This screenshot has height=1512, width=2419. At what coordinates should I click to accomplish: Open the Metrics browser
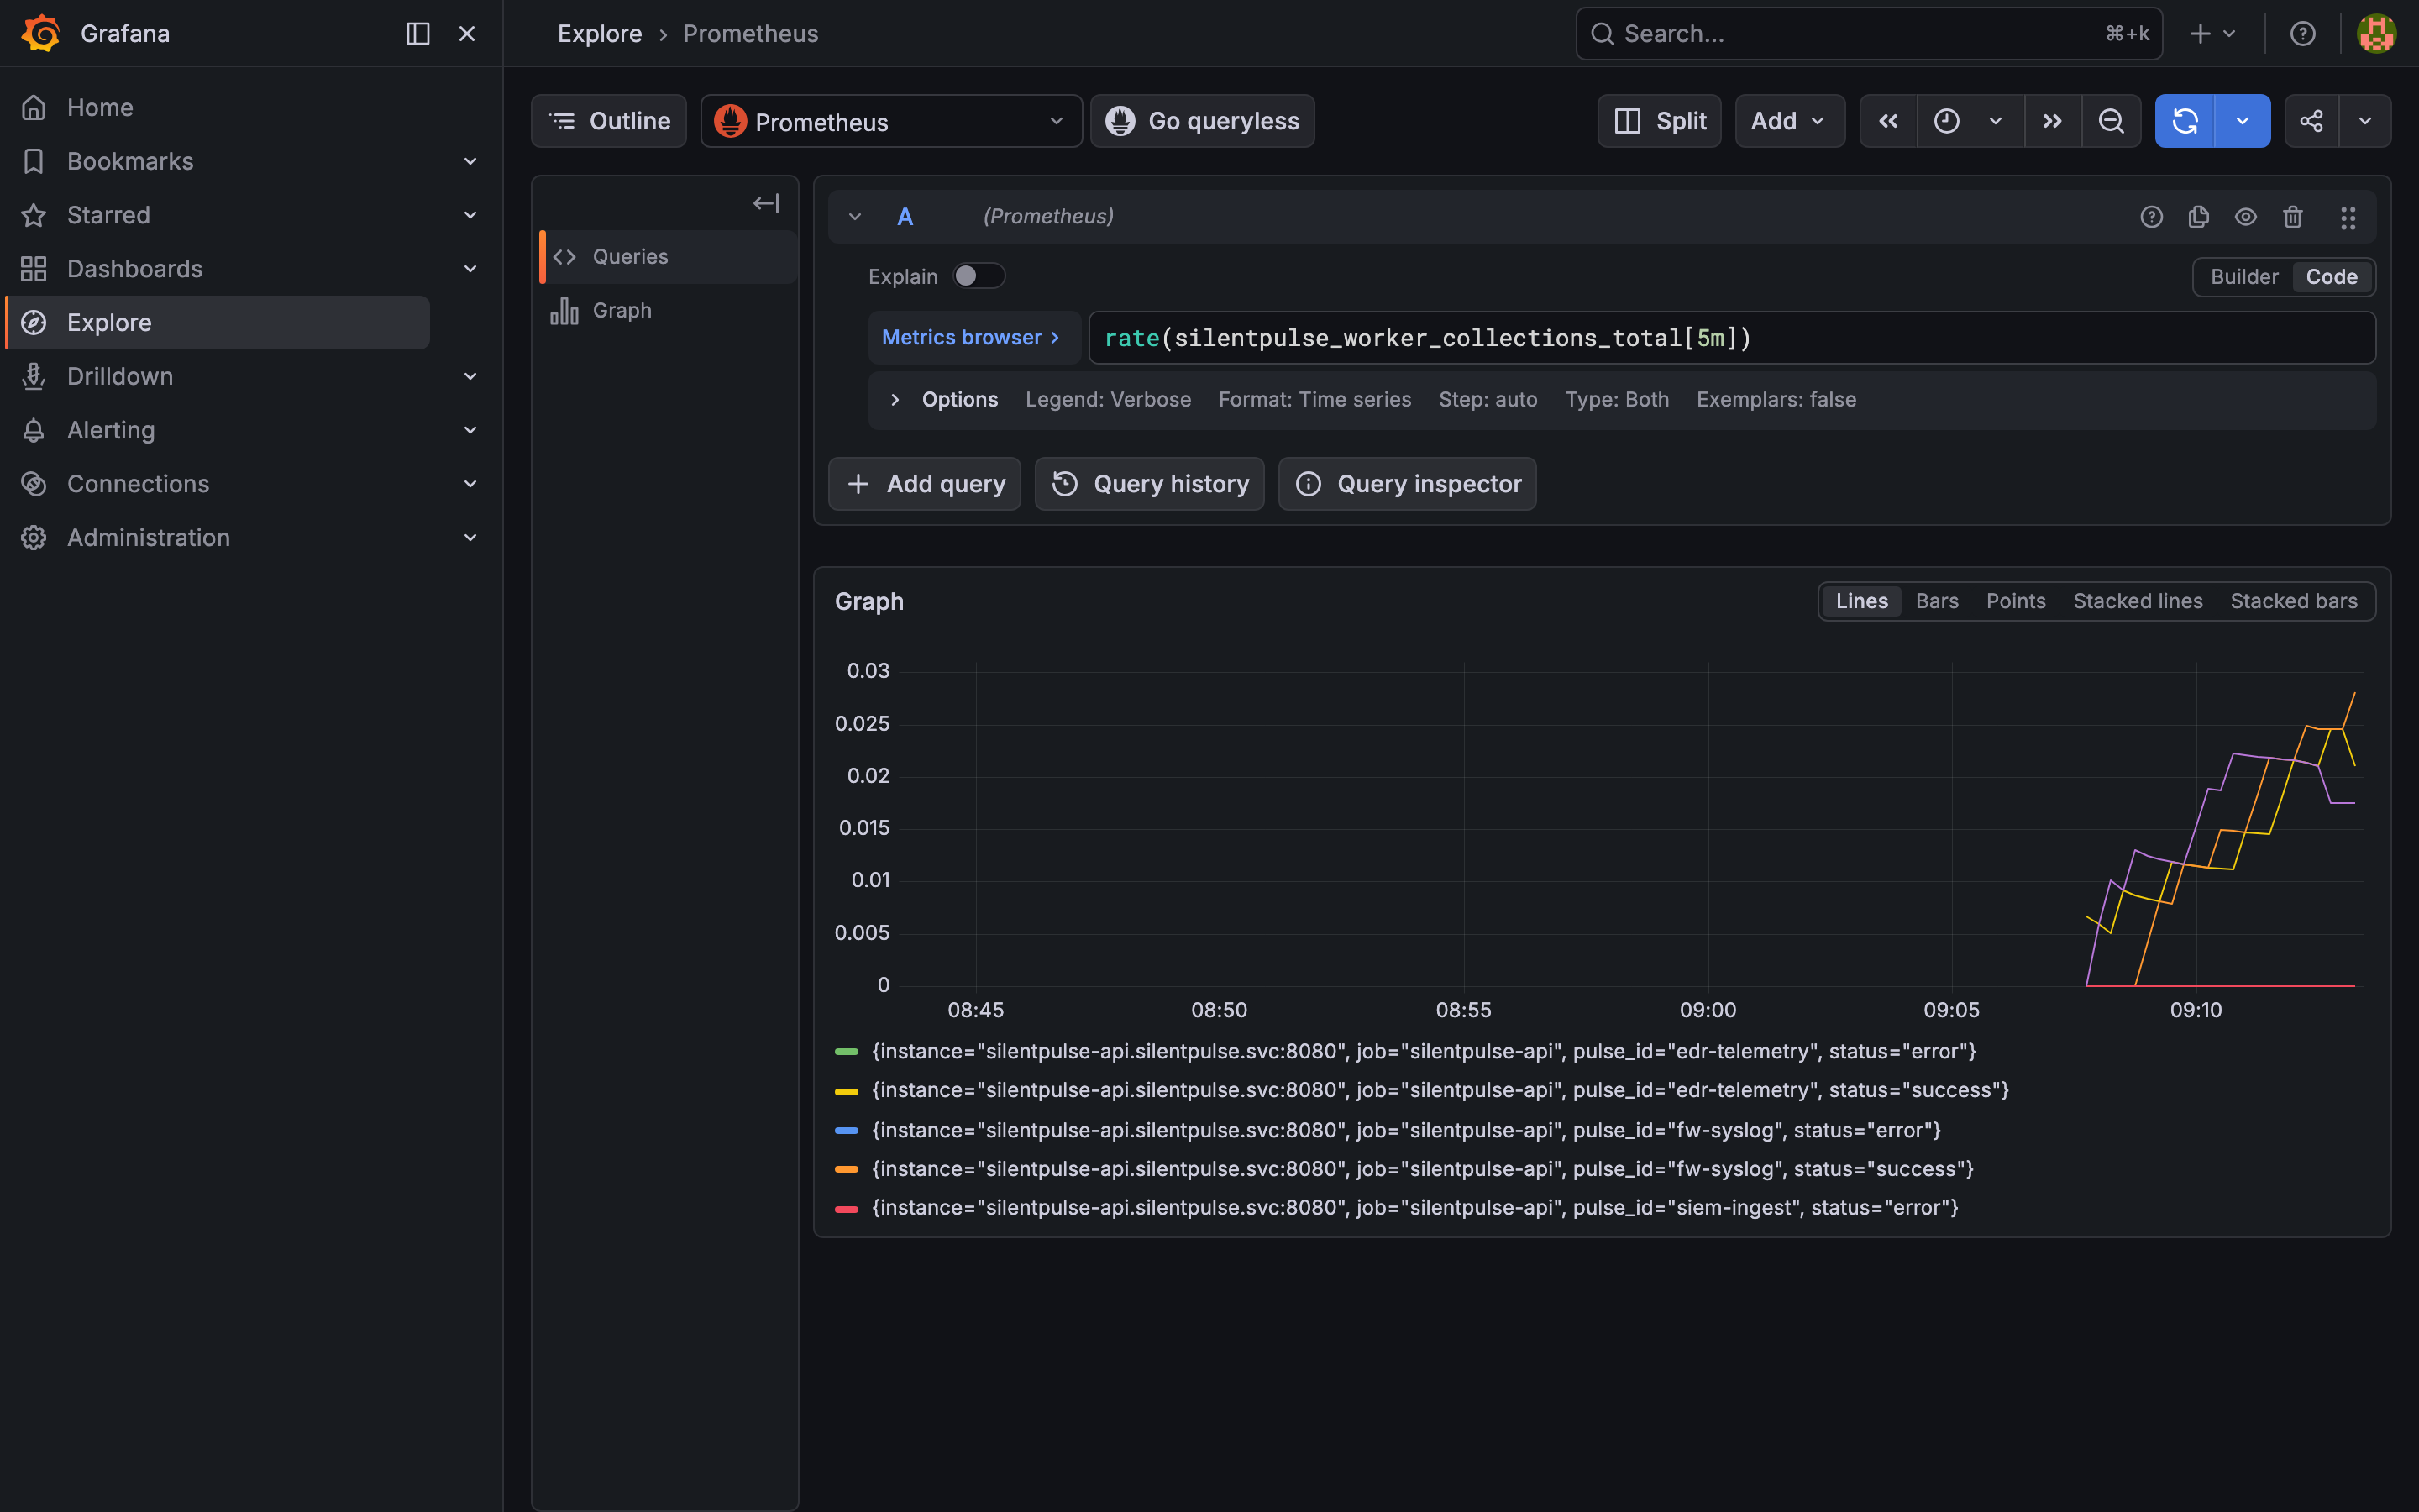pyautogui.click(x=973, y=338)
